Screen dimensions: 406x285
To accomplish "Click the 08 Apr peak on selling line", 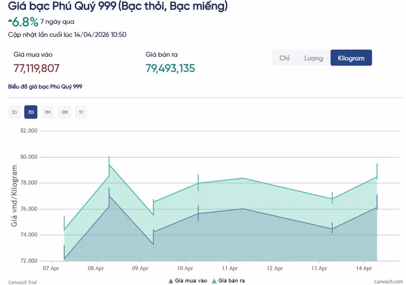I will 109,165.
